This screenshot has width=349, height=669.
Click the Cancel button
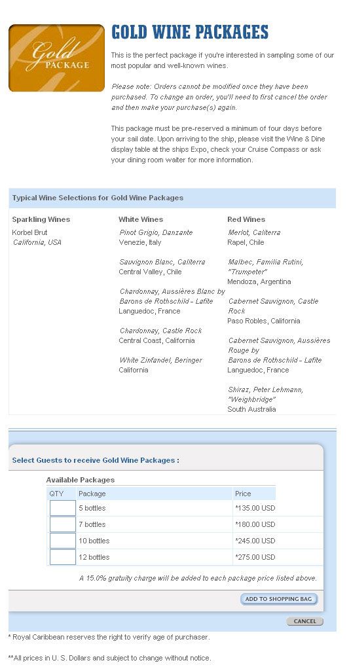click(304, 621)
